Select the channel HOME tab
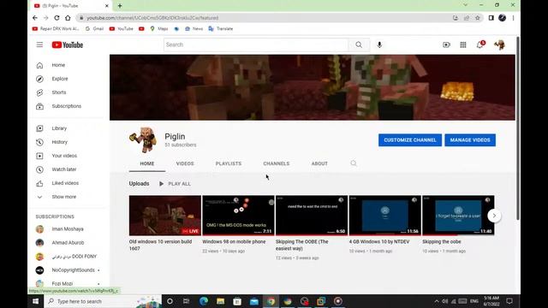The width and height of the screenshot is (548, 308). pos(147,163)
